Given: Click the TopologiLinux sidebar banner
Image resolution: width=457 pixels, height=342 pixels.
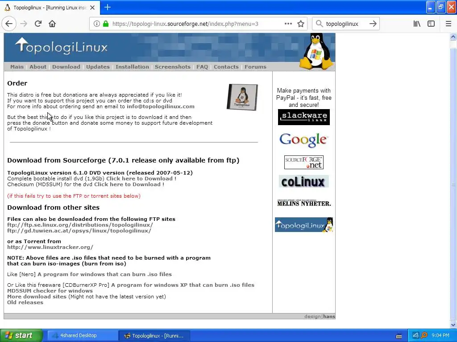Looking at the screenshot, I should [303, 225].
